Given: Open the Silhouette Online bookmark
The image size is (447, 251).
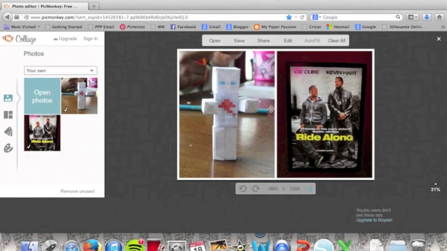Looking at the screenshot, I should tap(403, 27).
